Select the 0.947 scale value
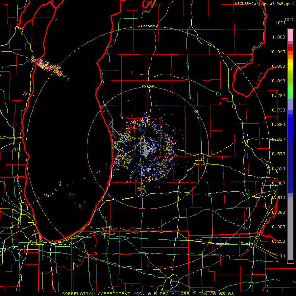The width and height of the screenshot is (296, 296). coord(279,52)
